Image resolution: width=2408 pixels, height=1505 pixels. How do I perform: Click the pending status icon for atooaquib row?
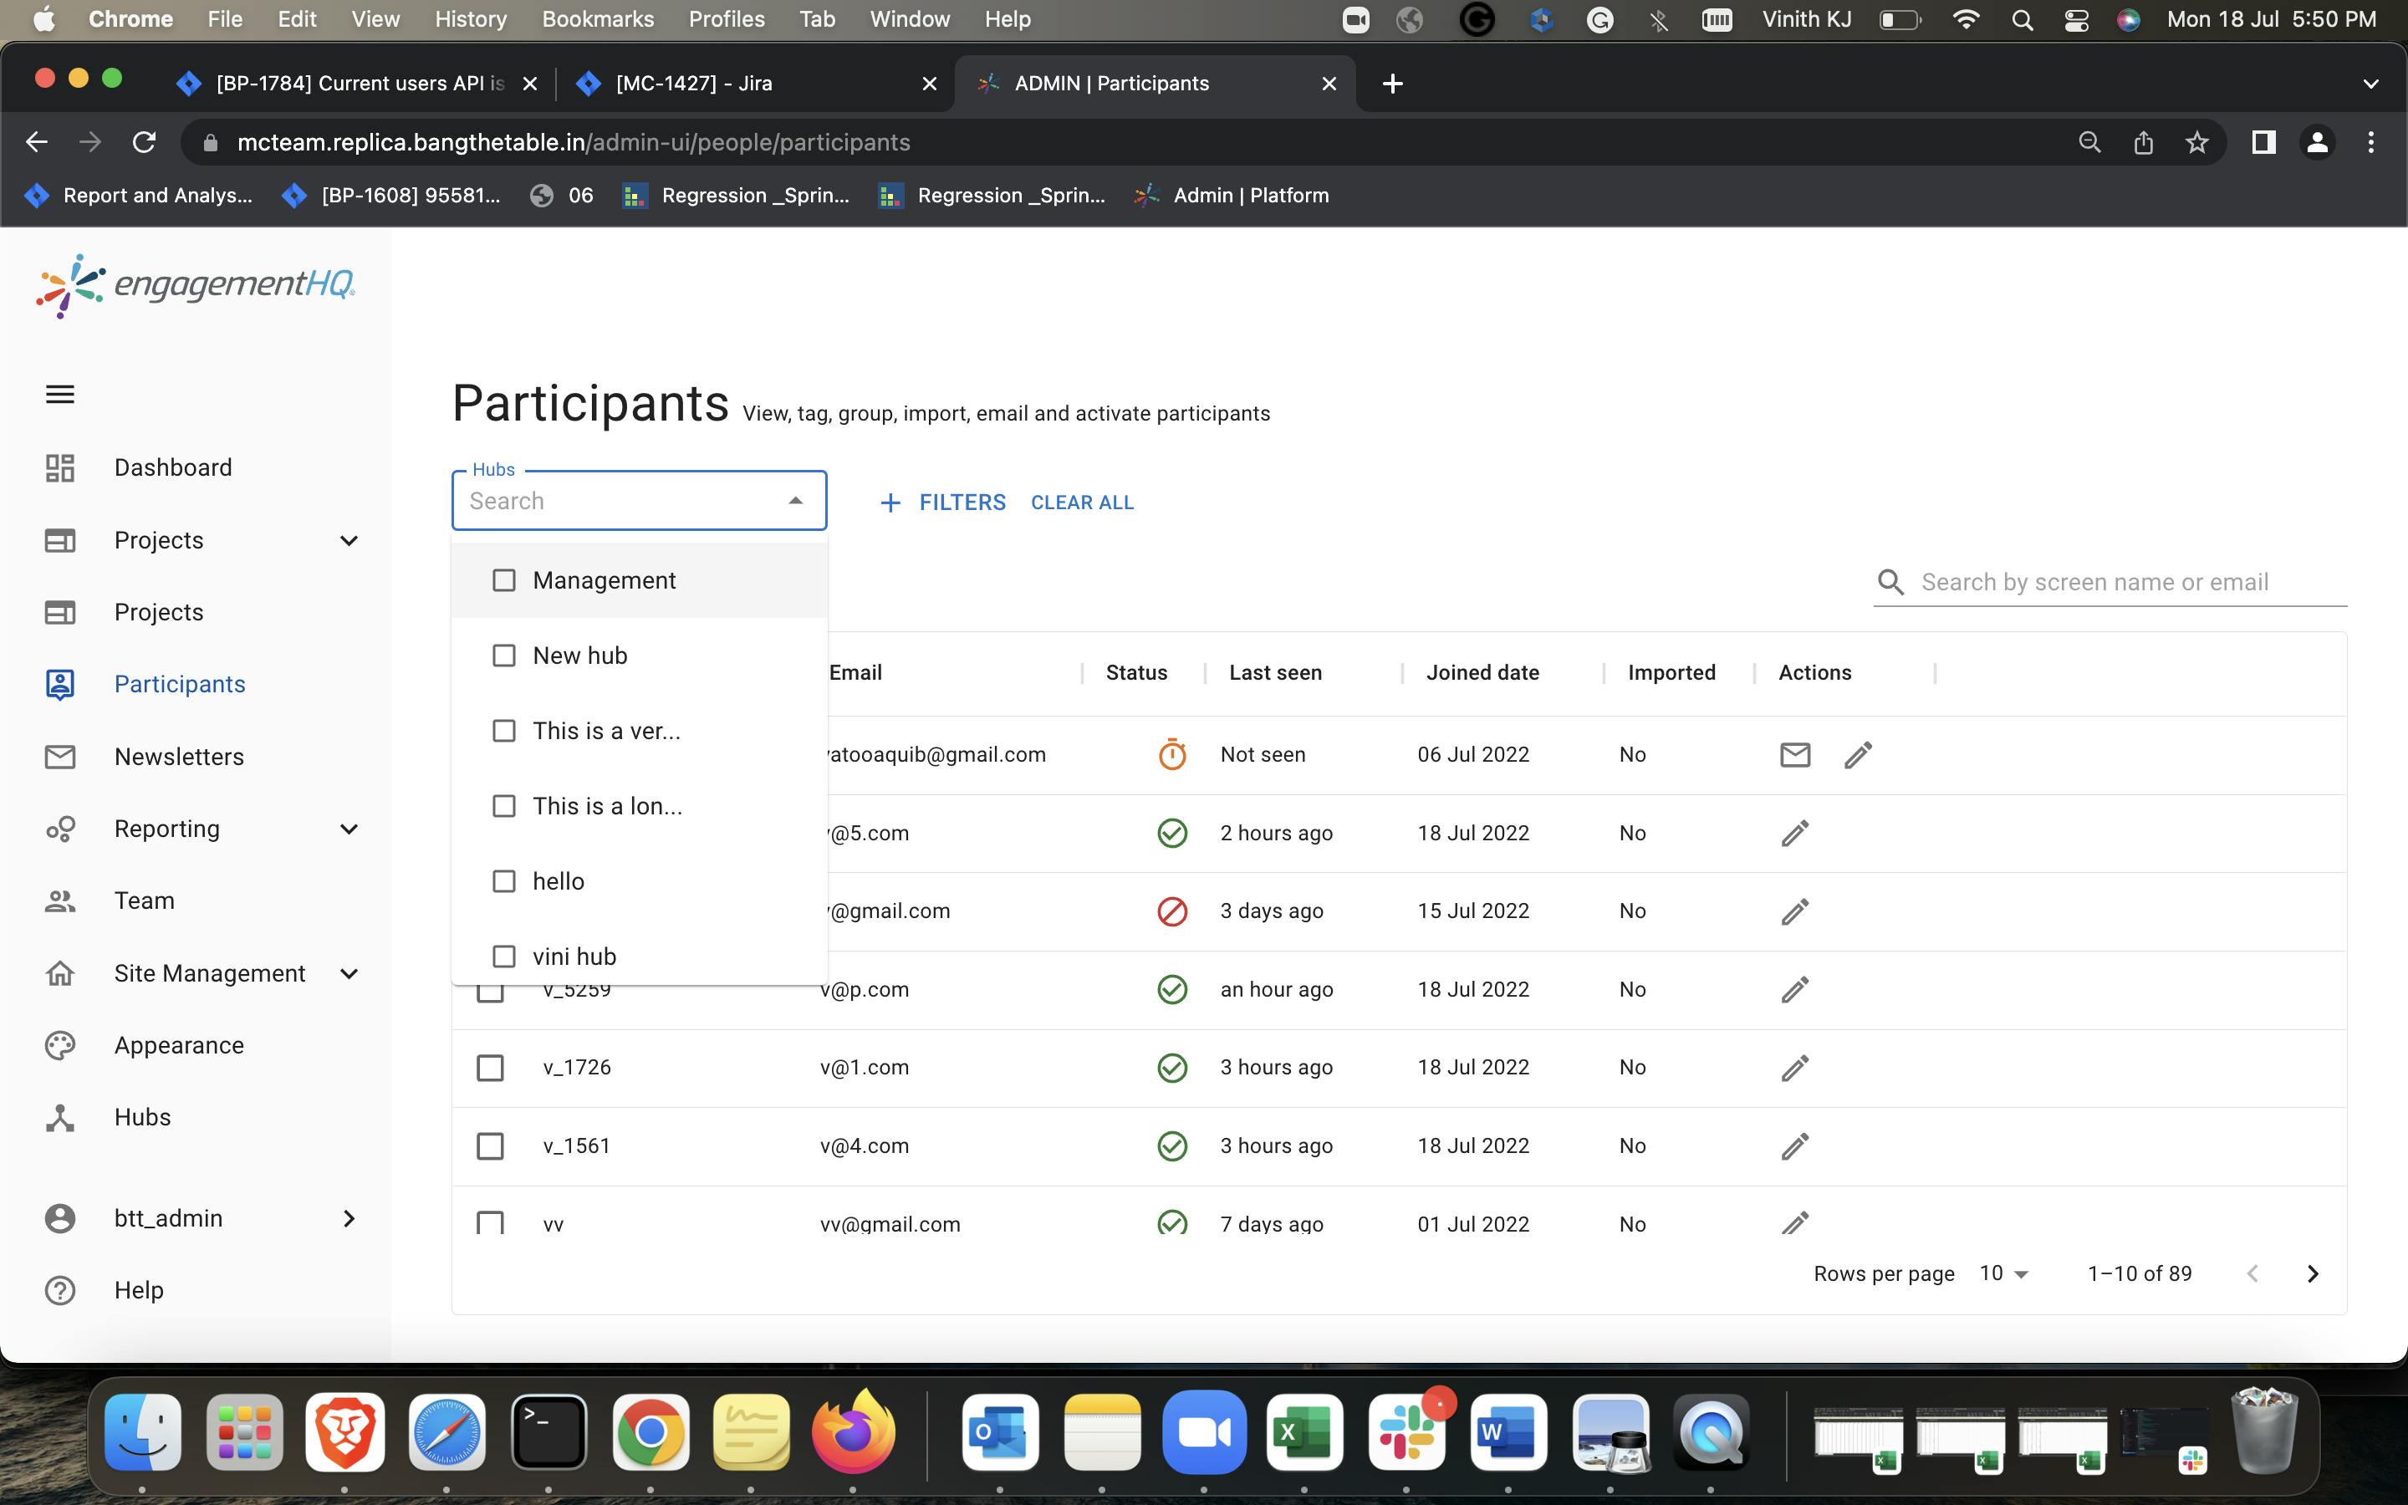1172,754
